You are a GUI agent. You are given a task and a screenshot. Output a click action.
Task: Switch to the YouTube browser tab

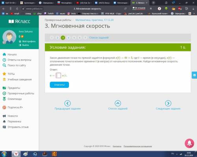point(84,3)
